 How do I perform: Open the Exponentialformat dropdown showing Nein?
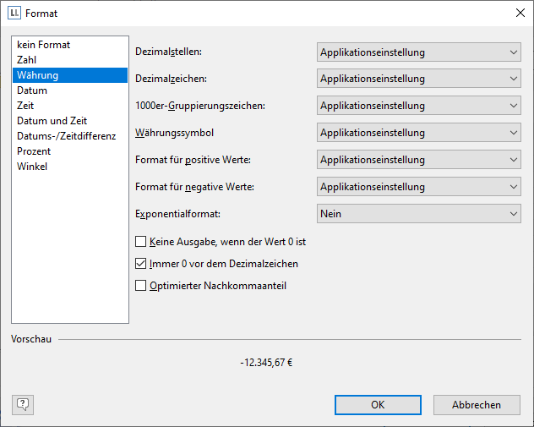pyautogui.click(x=418, y=215)
